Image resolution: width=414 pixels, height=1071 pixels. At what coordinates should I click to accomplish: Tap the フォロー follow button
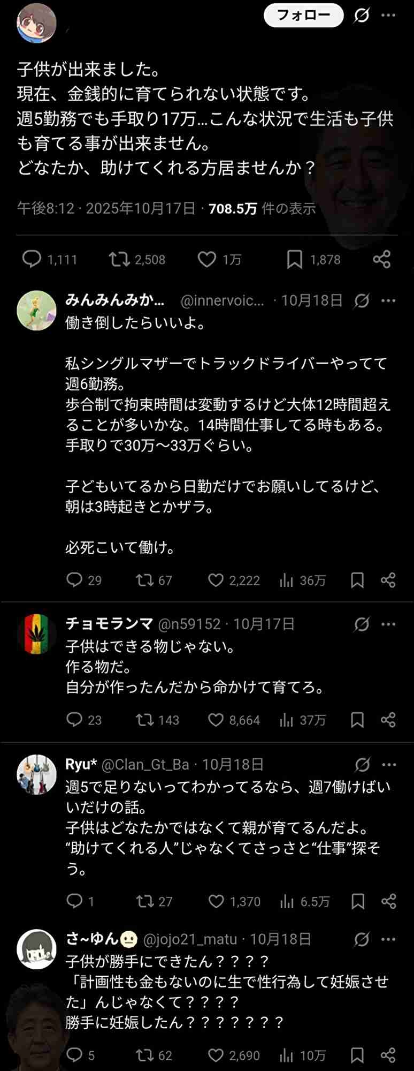click(x=303, y=16)
